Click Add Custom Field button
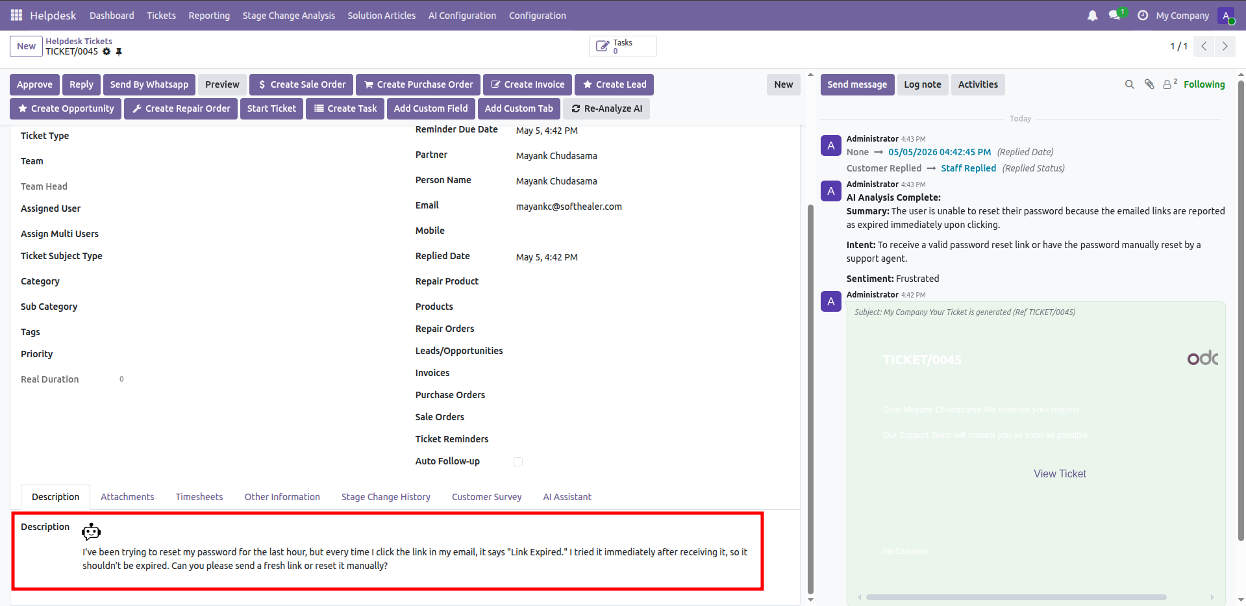 (430, 108)
